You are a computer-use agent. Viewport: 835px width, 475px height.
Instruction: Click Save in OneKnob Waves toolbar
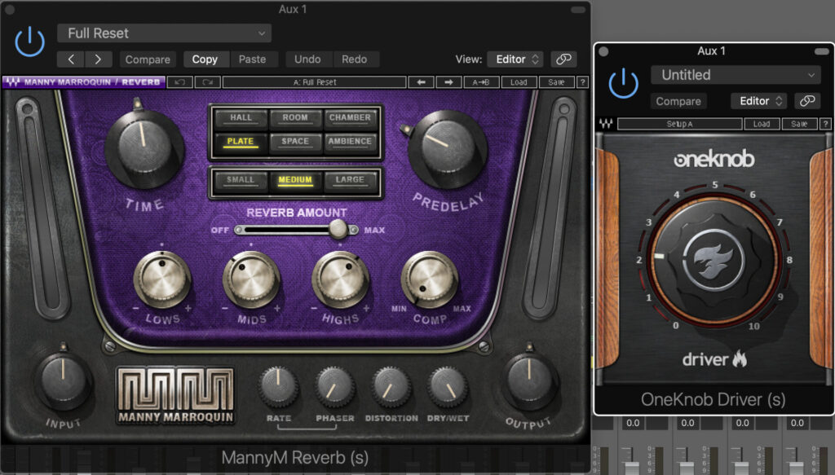pos(799,124)
